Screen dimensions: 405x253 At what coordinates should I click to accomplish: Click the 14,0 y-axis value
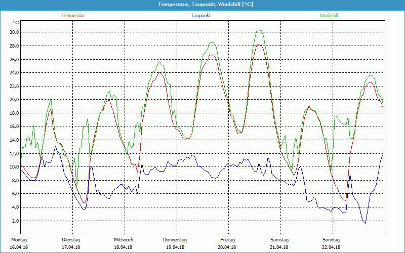14,140
